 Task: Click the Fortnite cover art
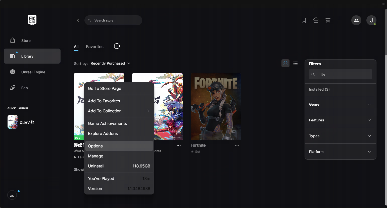[216, 107]
